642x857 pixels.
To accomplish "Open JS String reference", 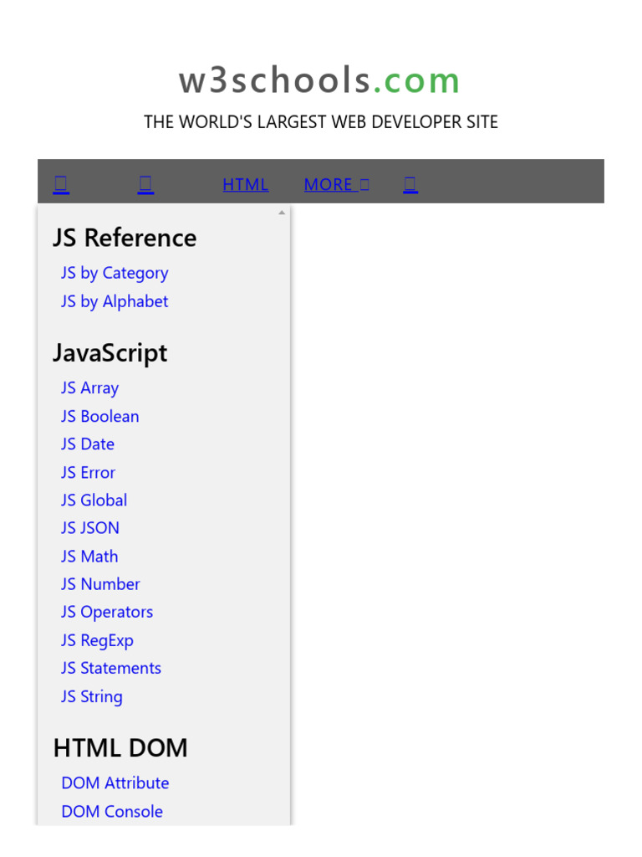I will [91, 696].
